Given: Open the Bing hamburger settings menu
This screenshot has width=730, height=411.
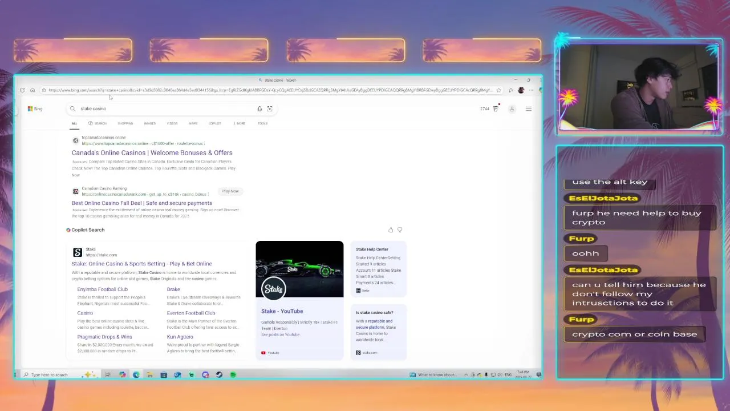Looking at the screenshot, I should click(529, 108).
